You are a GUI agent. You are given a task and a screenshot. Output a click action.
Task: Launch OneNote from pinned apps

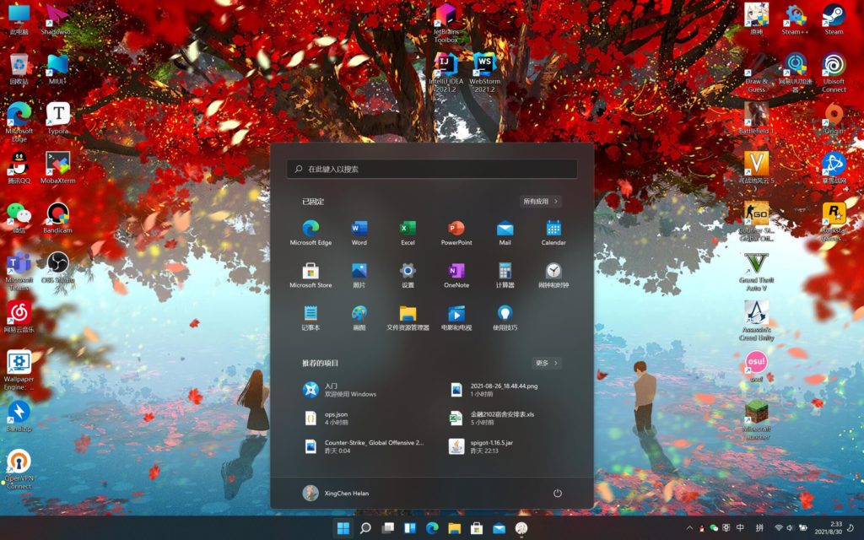(x=456, y=272)
